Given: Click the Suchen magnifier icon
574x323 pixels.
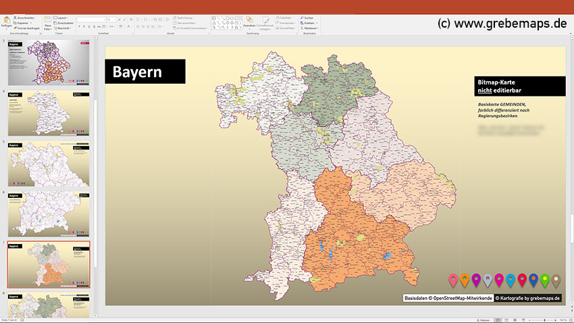Looking at the screenshot, I should (x=302, y=18).
